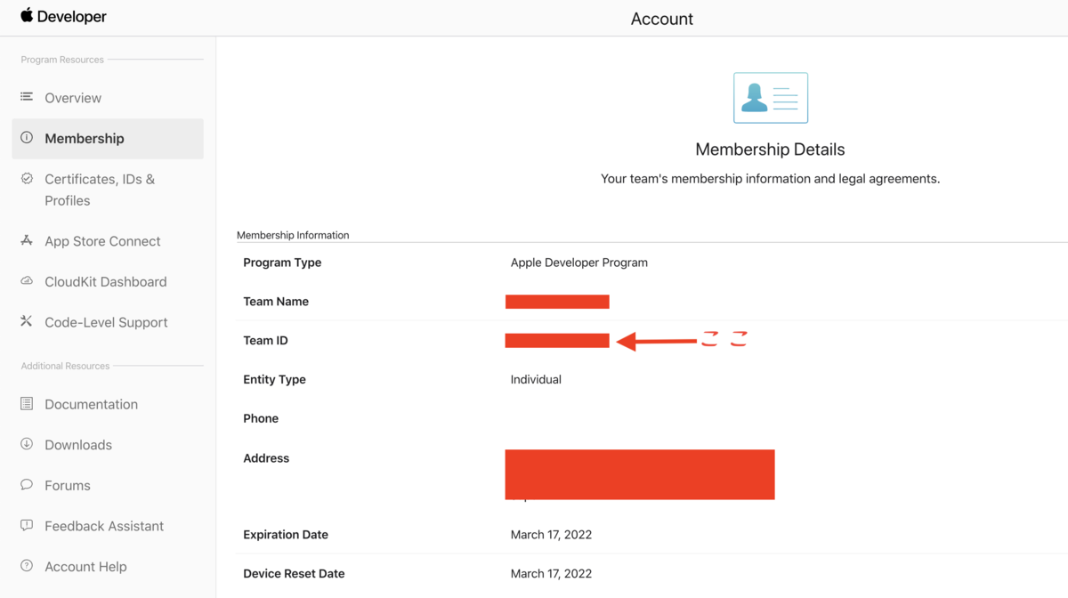Viewport: 1068px width, 598px height.
Task: Click the team membership description sentence
Action: coord(771,179)
